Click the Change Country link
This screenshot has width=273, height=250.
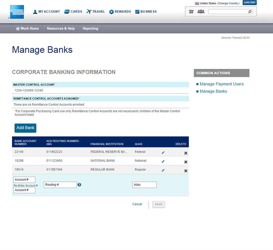click(x=228, y=3)
